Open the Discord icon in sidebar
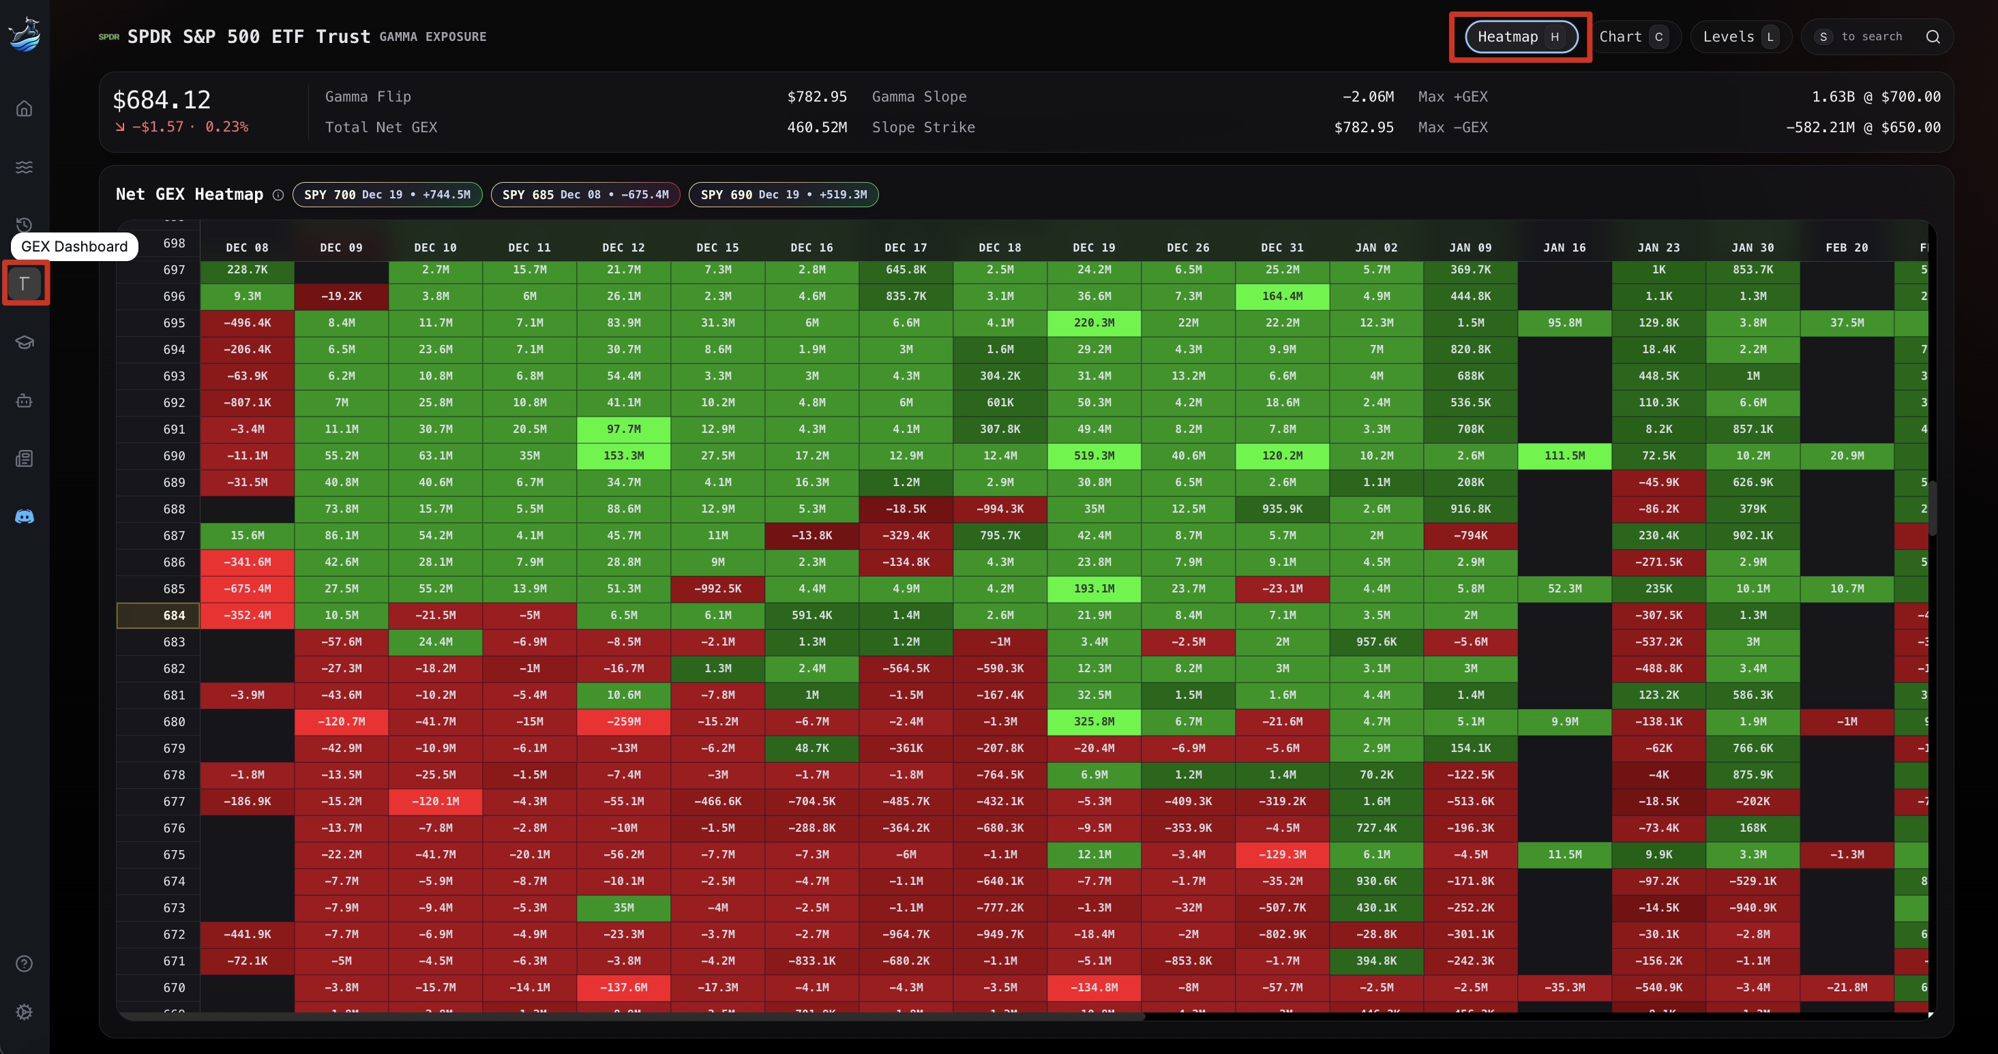The height and width of the screenshot is (1054, 1998). coord(24,517)
